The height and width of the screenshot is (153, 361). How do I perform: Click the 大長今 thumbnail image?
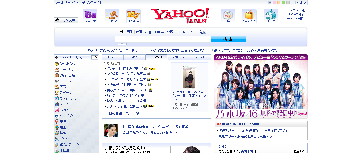coord(111,131)
